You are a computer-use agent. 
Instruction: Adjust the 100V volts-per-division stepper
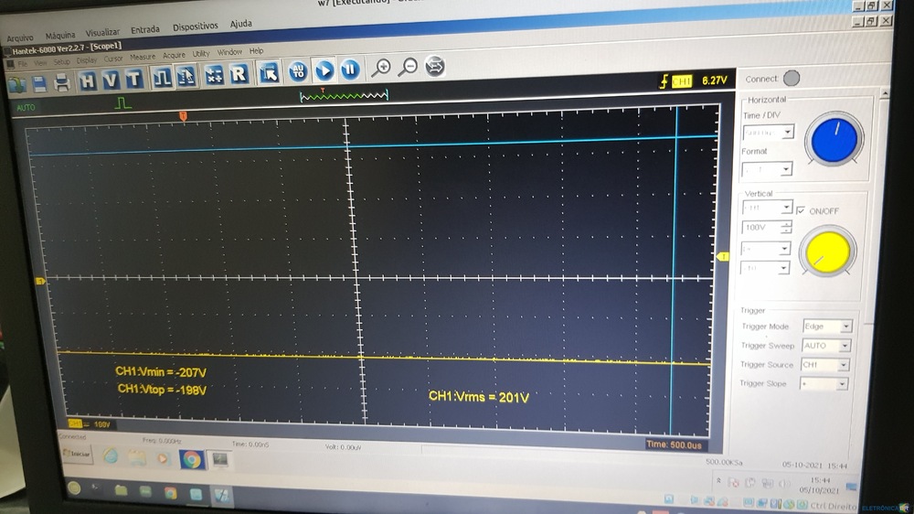786,228
